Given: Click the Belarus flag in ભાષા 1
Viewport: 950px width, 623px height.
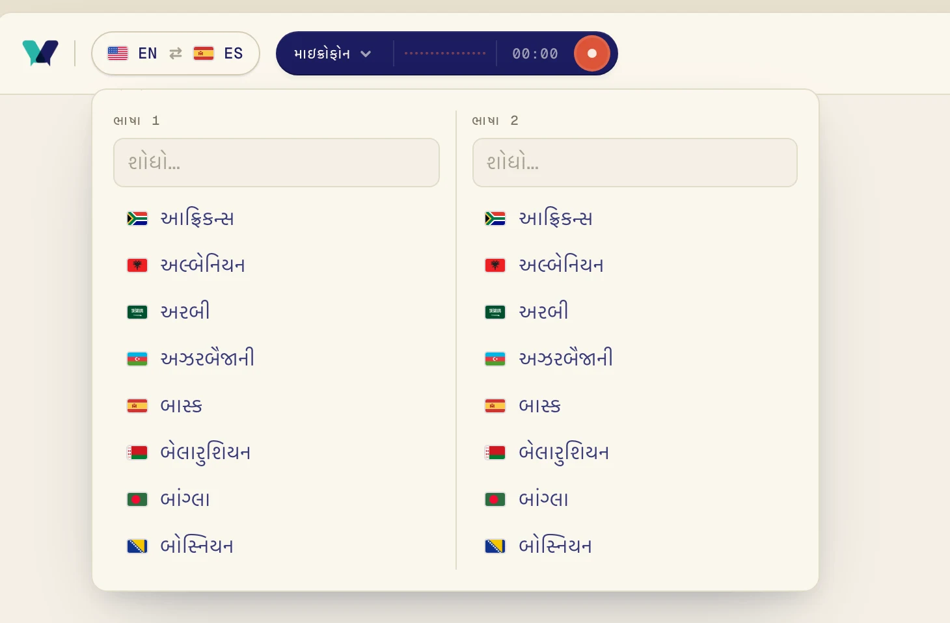Looking at the screenshot, I should (x=137, y=453).
